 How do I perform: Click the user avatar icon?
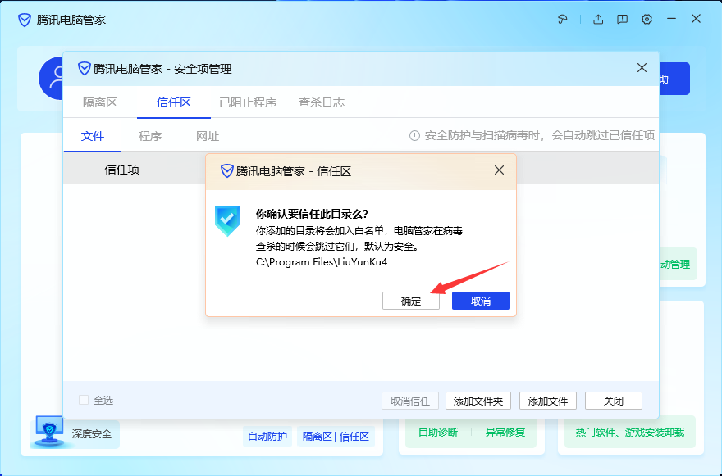(x=54, y=79)
